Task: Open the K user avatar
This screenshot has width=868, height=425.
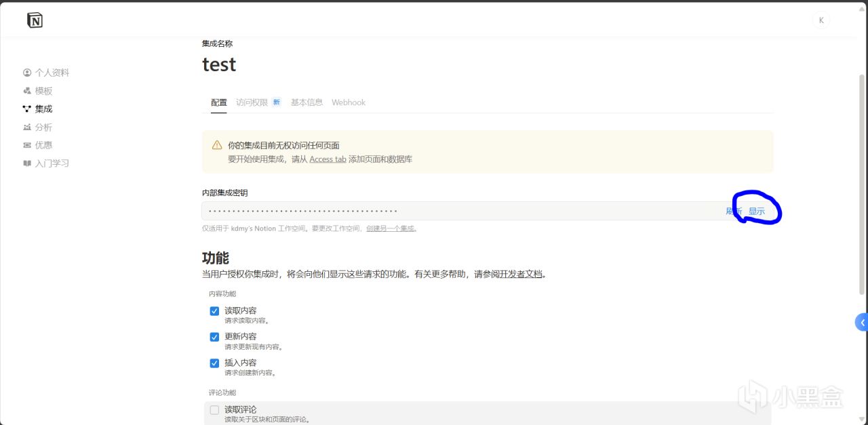Action: click(x=821, y=20)
